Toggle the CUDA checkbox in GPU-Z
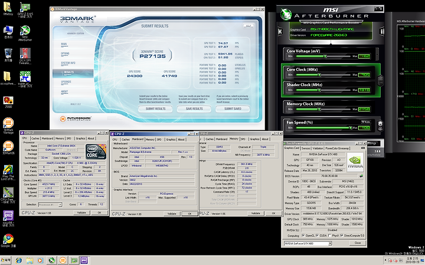The height and width of the screenshot is (265, 425). 317,235
